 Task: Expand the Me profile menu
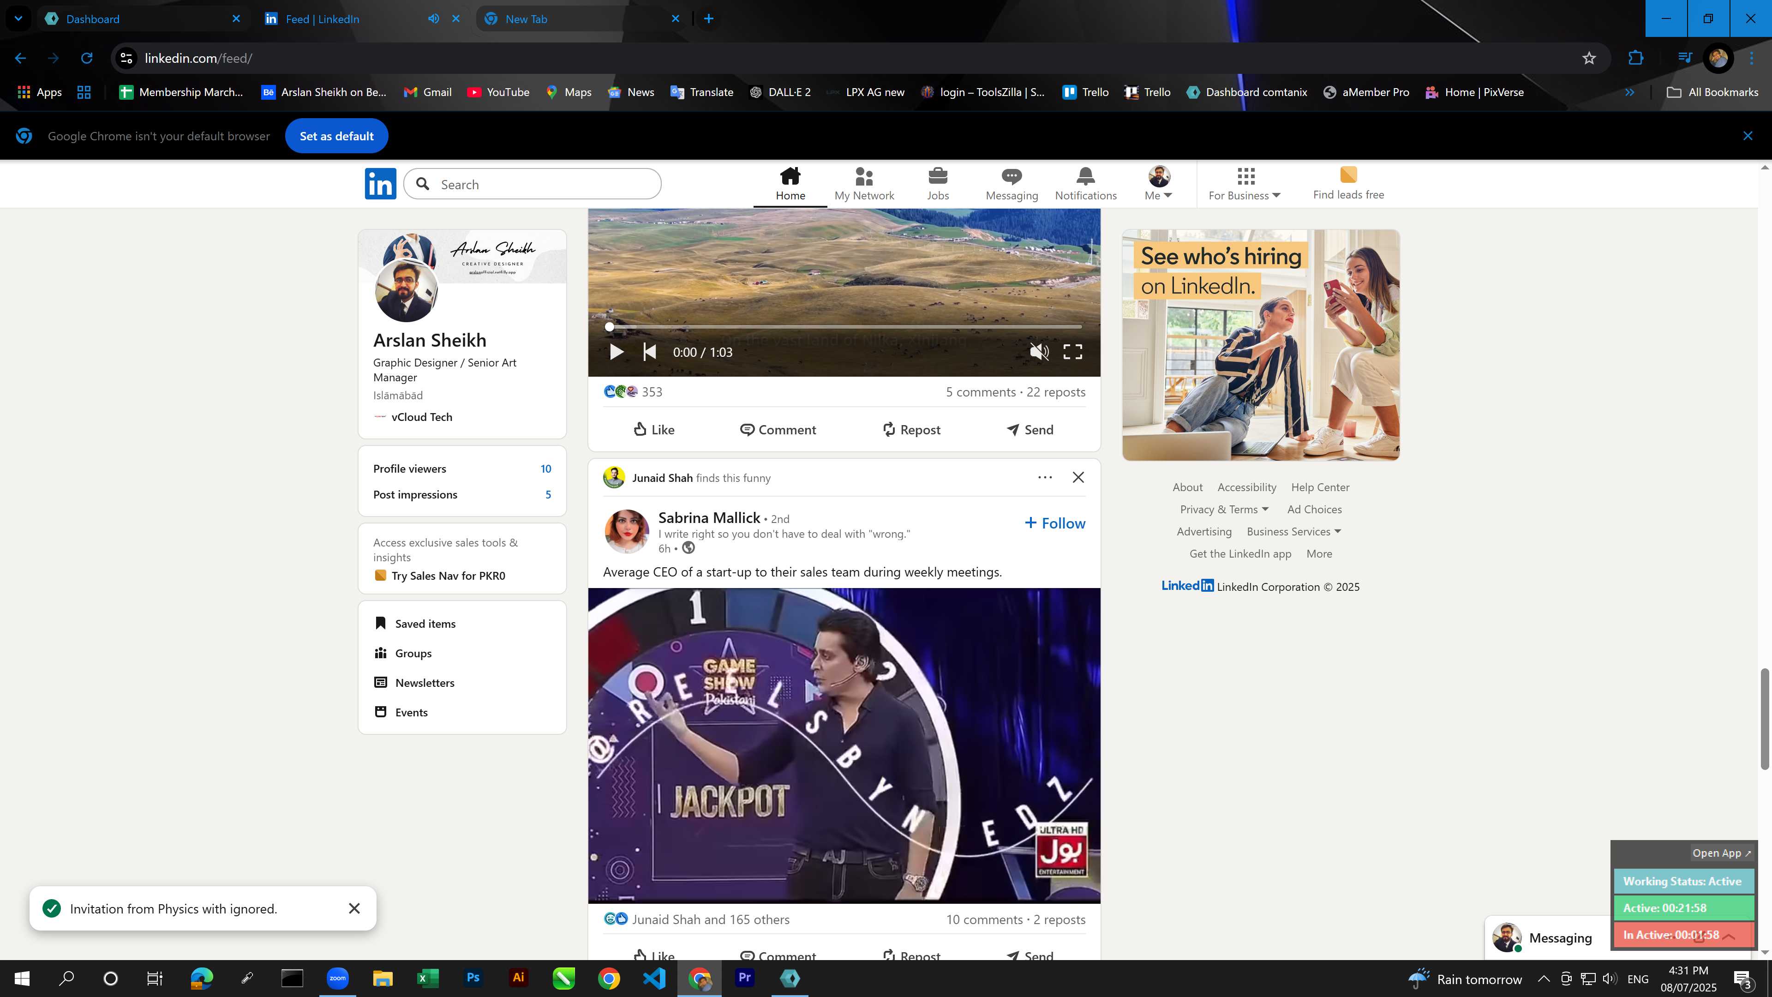1158,185
